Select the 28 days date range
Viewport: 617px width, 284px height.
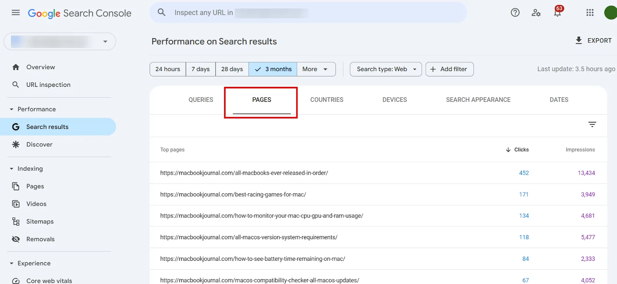232,69
